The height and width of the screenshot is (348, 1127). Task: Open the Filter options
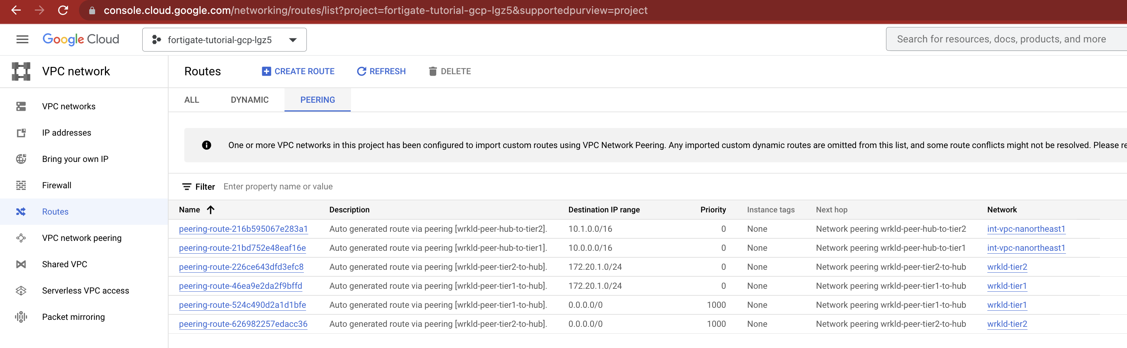point(199,186)
